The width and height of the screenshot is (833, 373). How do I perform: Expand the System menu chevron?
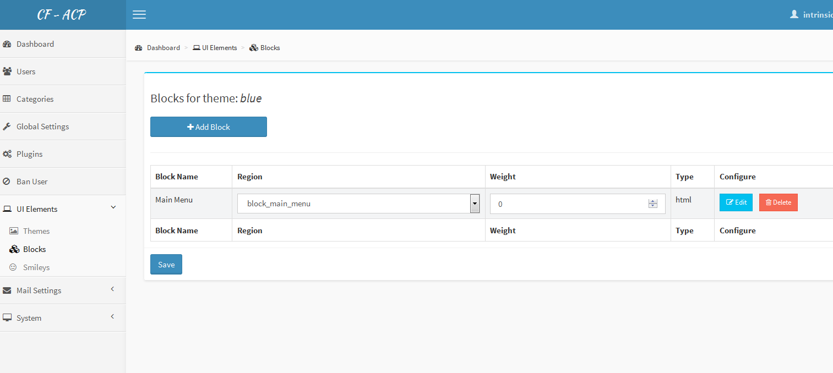click(x=112, y=316)
